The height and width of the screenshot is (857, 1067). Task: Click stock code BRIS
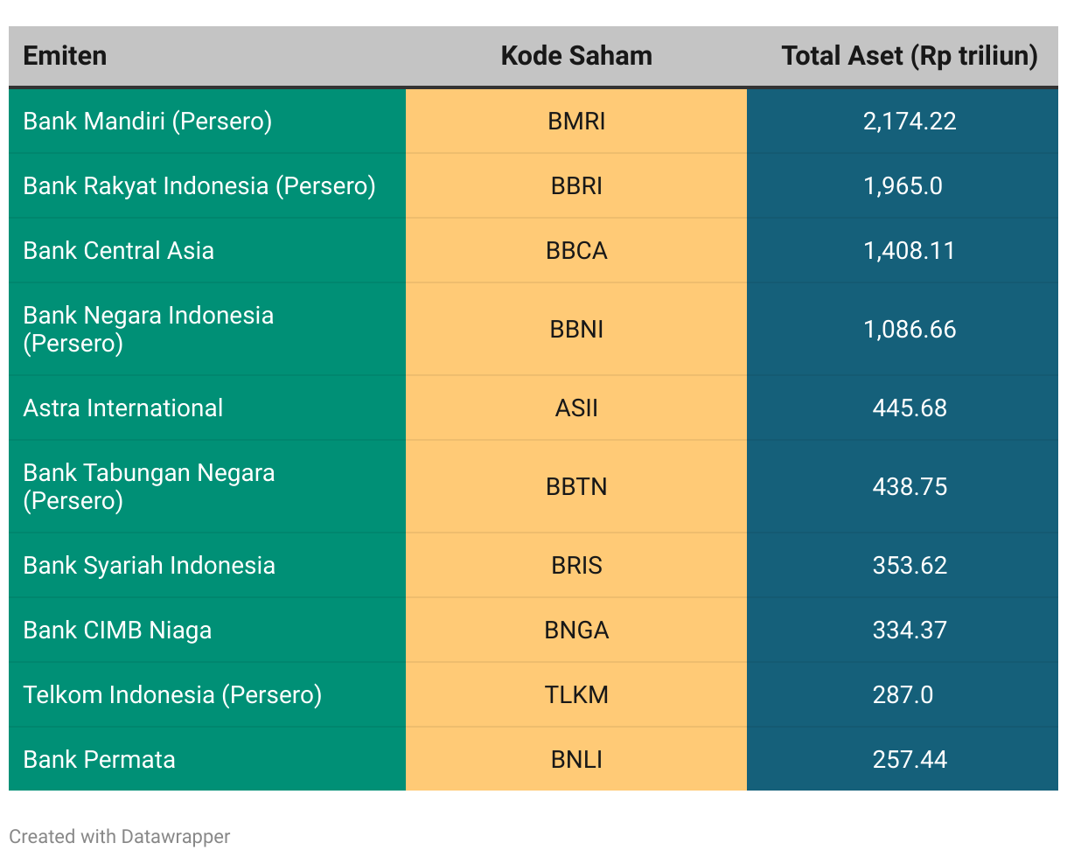pos(576,565)
